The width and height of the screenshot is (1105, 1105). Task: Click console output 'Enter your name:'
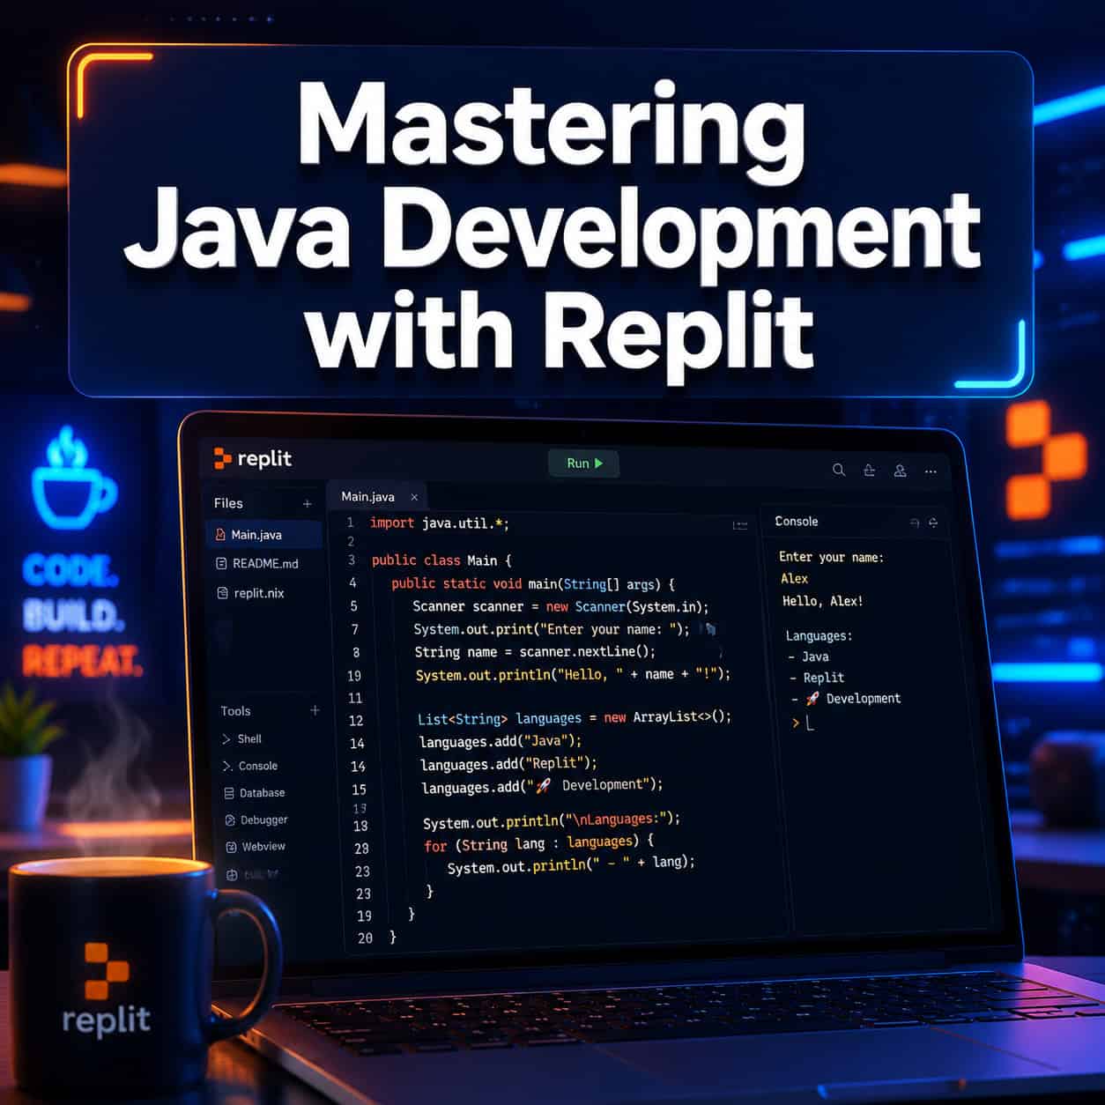(831, 557)
